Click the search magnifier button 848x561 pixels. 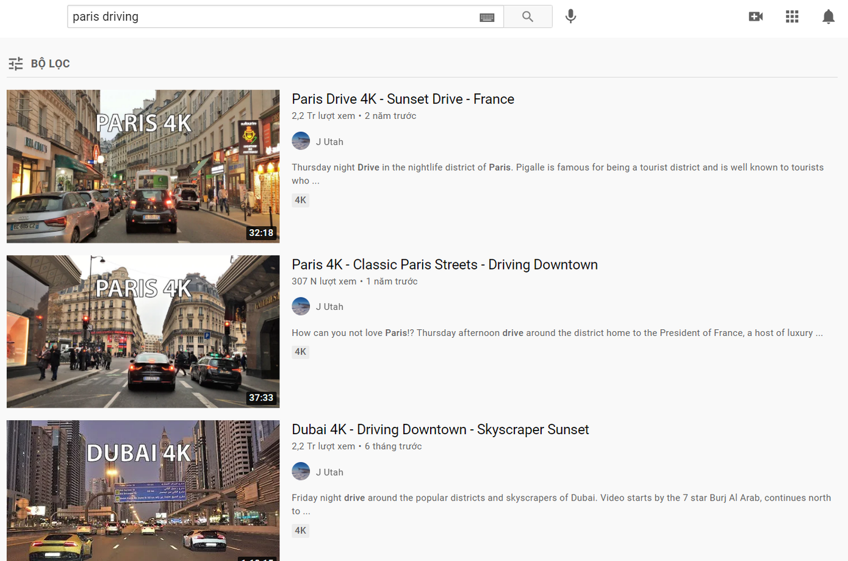tap(528, 16)
